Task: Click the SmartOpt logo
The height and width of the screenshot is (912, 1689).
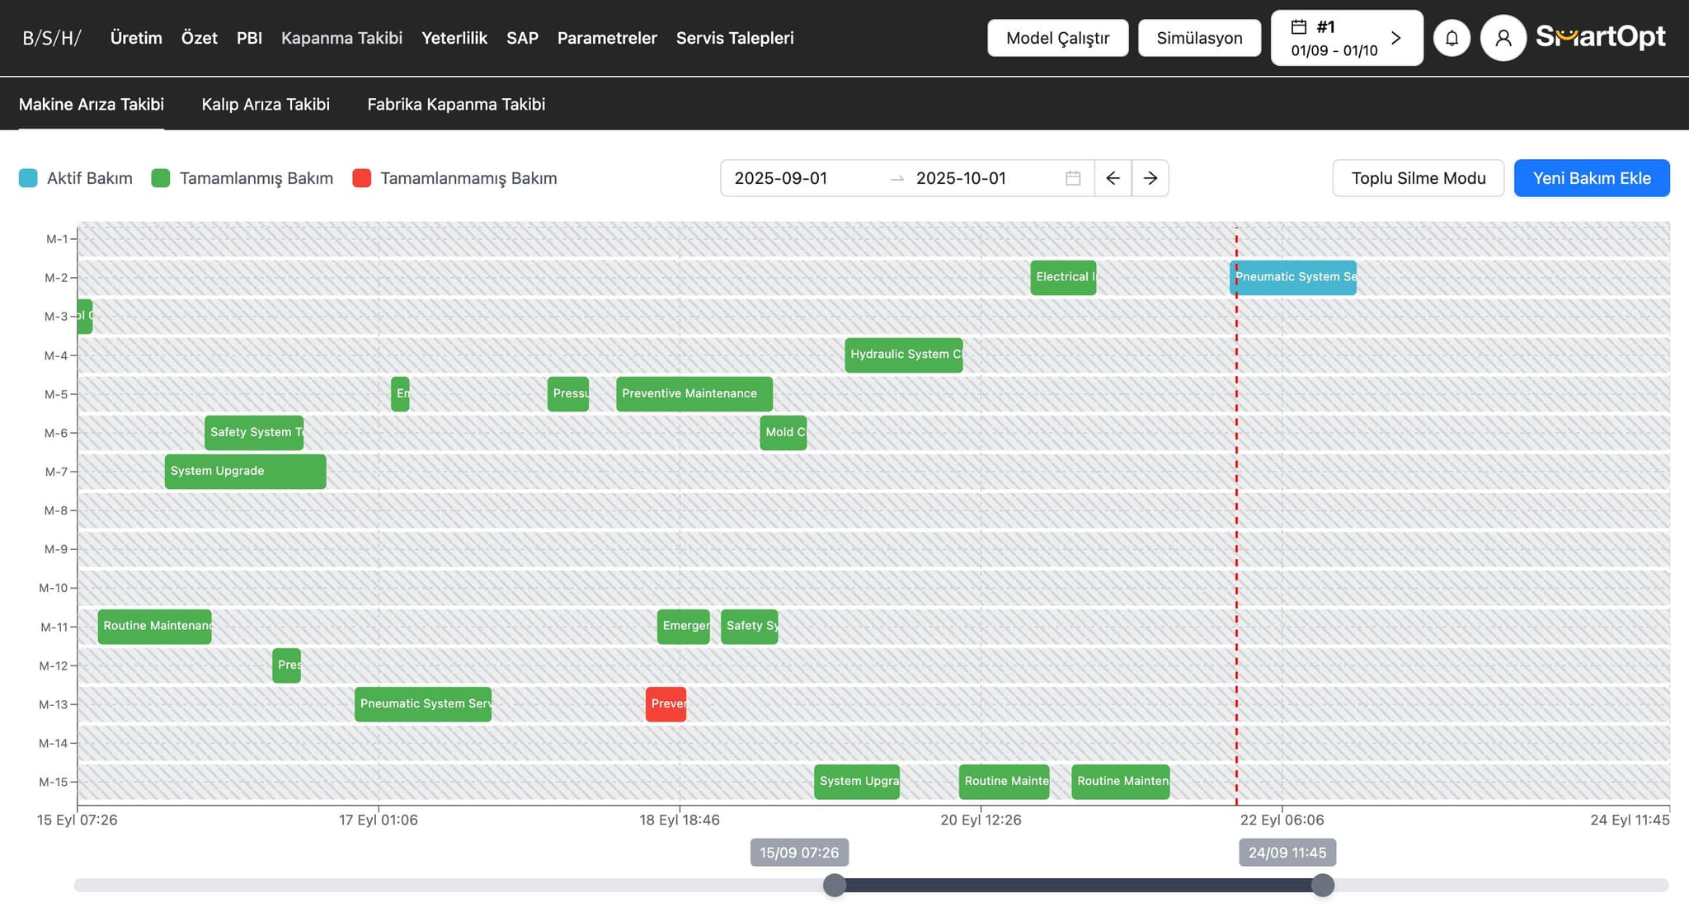Action: (x=1600, y=36)
